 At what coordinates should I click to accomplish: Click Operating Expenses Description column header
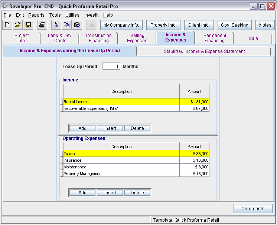(121, 147)
